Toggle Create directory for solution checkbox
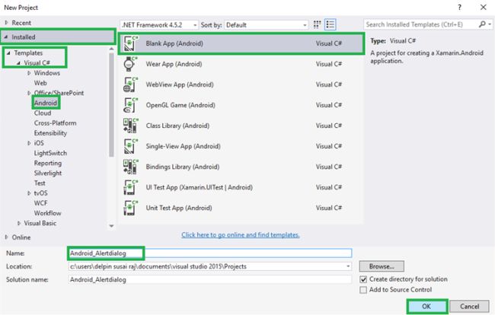Screen dimensions: 495x315 pyautogui.click(x=363, y=279)
